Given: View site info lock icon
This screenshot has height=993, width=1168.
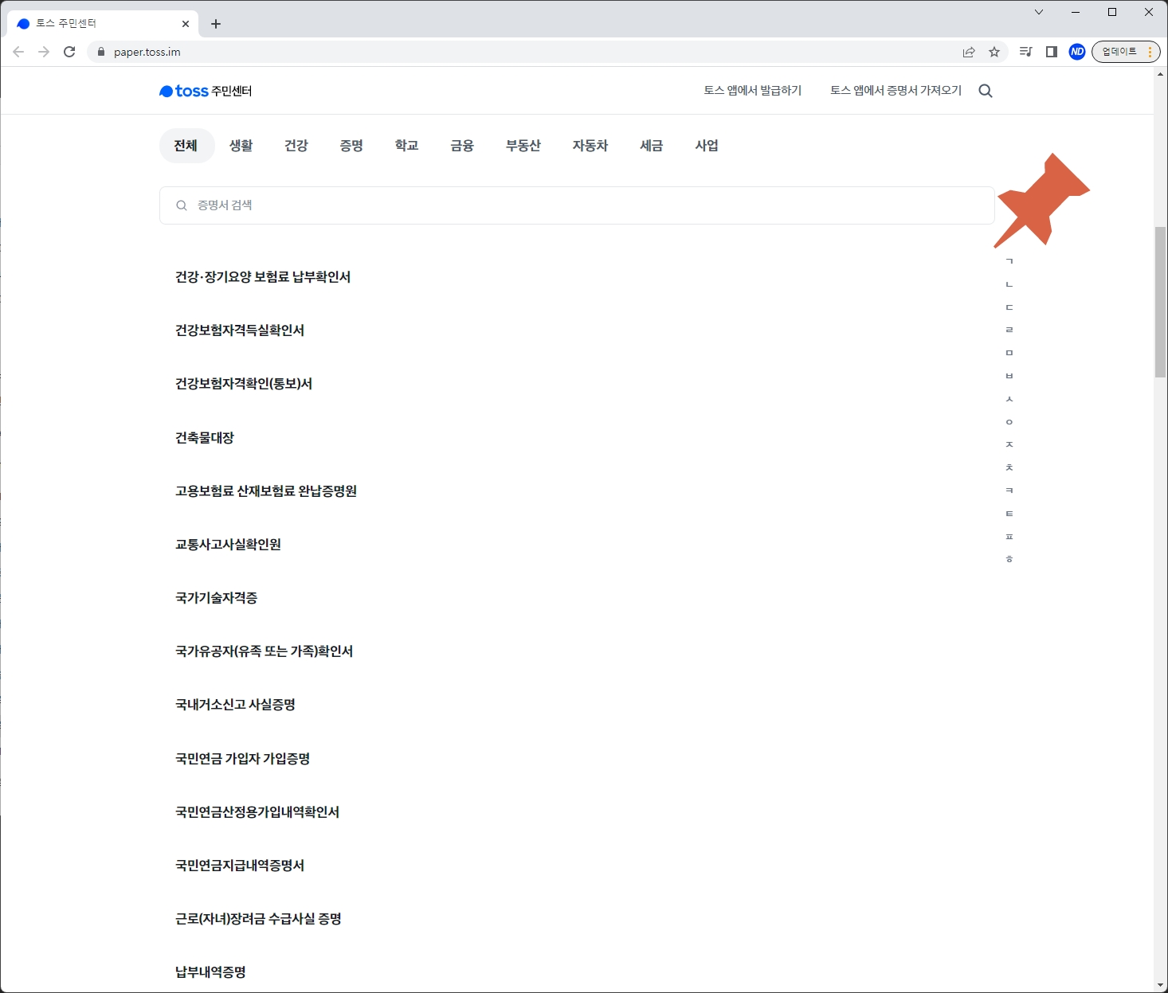Looking at the screenshot, I should point(100,52).
